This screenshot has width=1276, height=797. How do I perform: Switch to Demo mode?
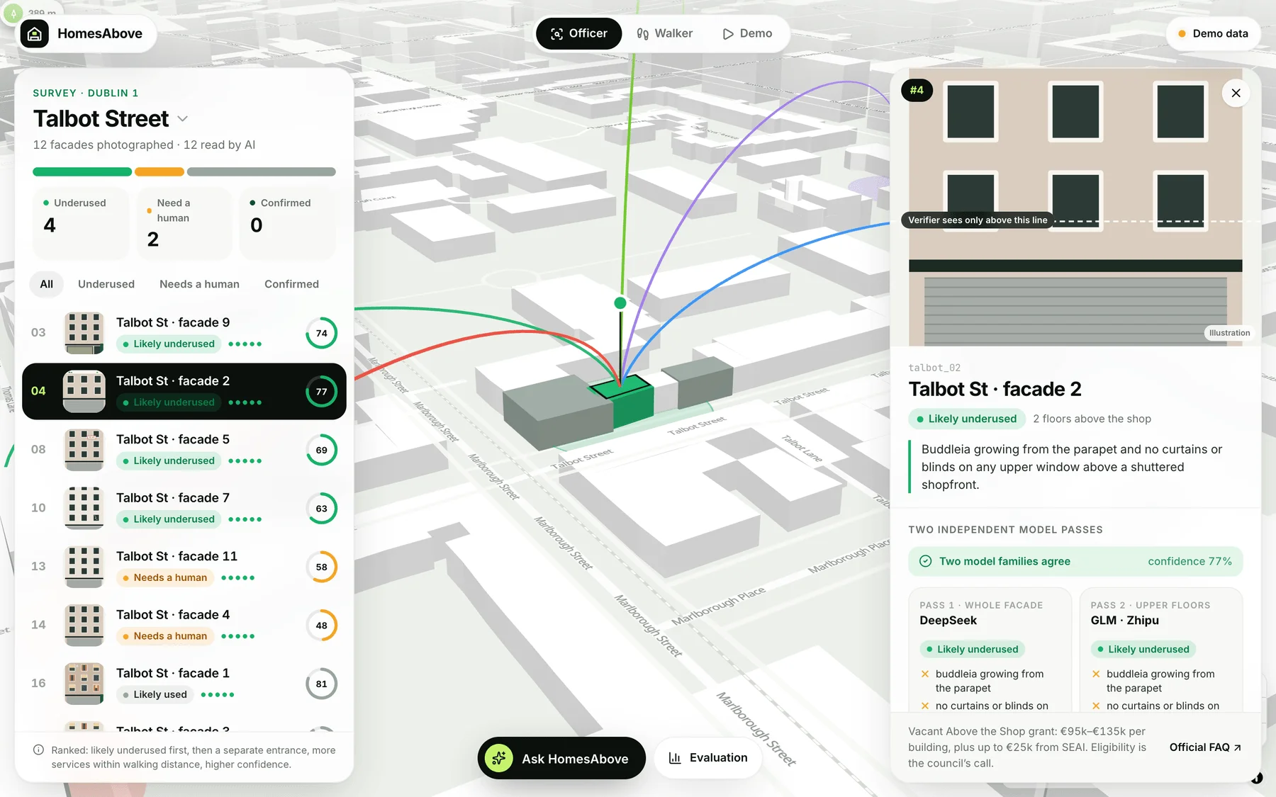click(x=747, y=33)
